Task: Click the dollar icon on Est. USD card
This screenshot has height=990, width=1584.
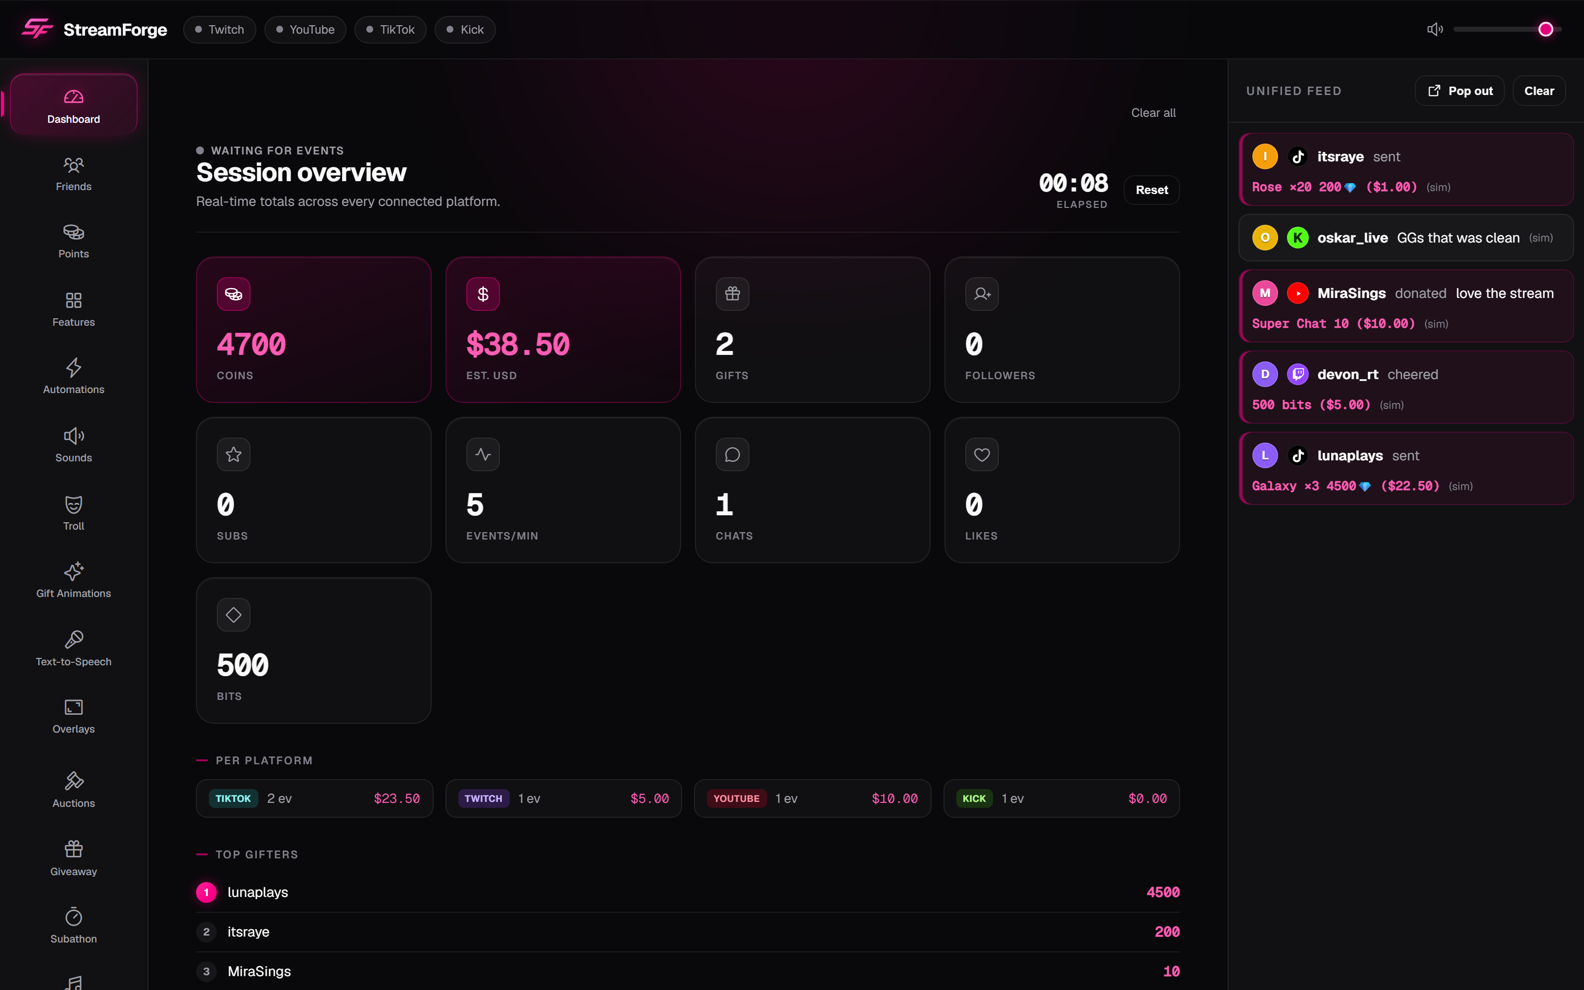Action: [483, 294]
